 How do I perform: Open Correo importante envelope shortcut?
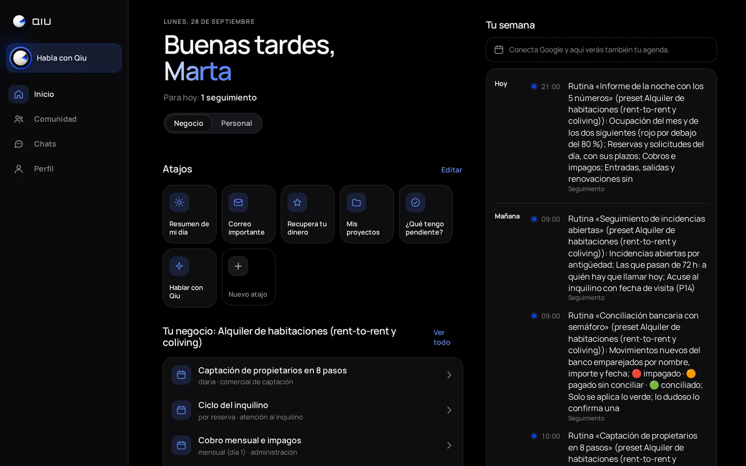pyautogui.click(x=249, y=214)
